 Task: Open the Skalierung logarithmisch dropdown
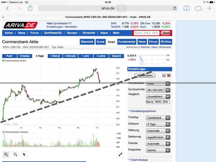158,137
